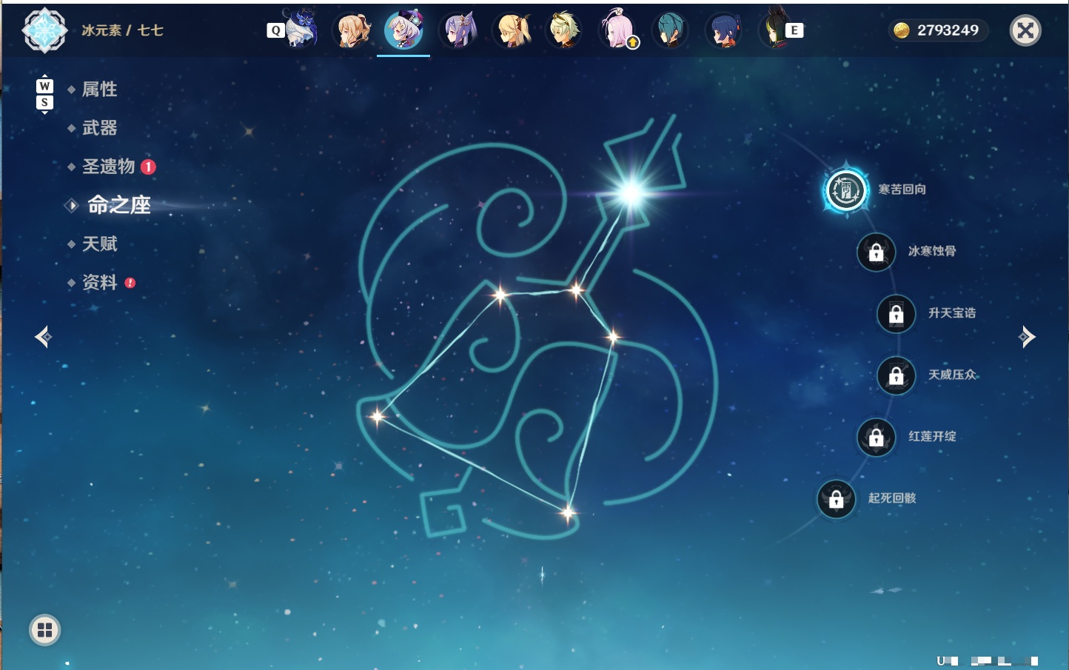
Task: Click the 冰寒蚀骨 constellation name
Action: click(x=932, y=251)
